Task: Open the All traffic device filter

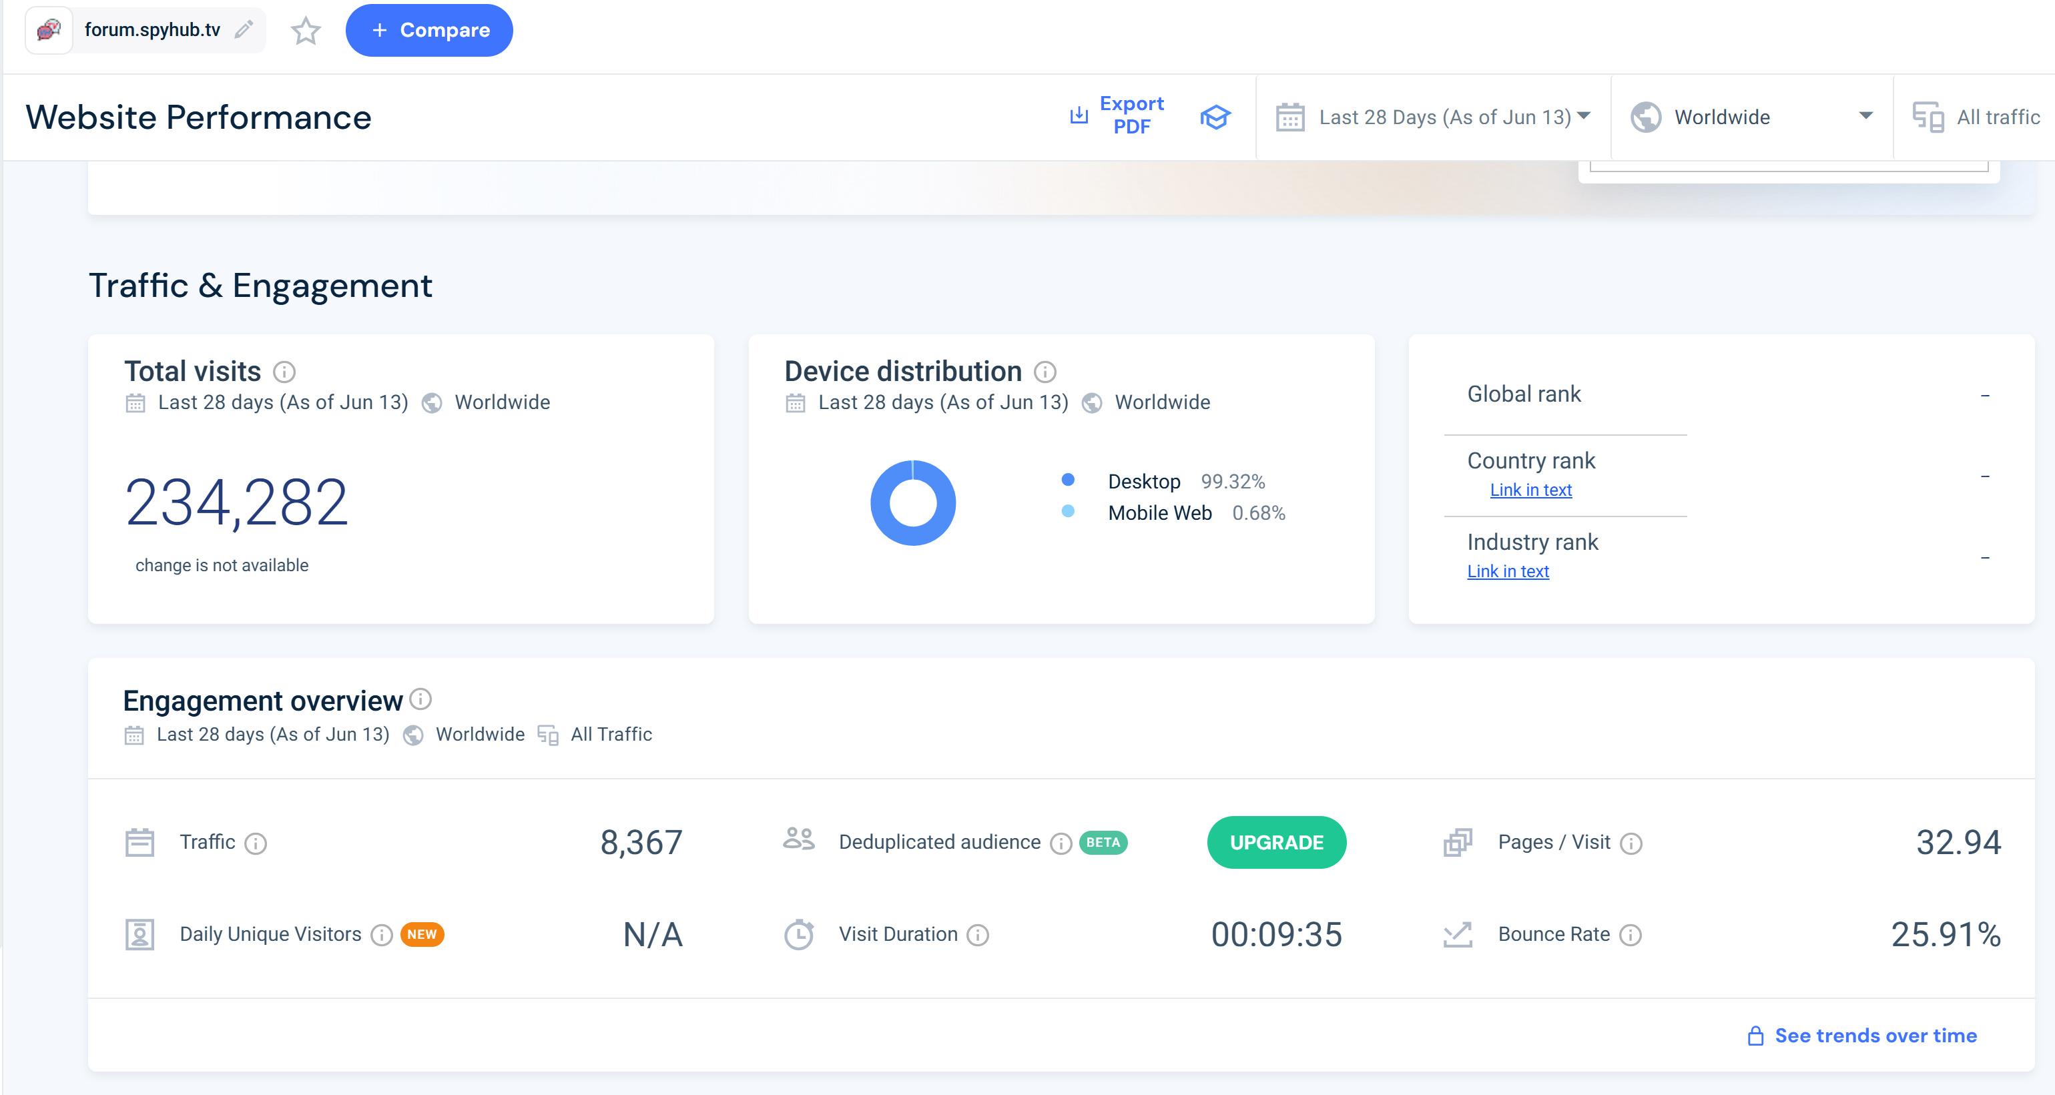Action: [x=1977, y=117]
